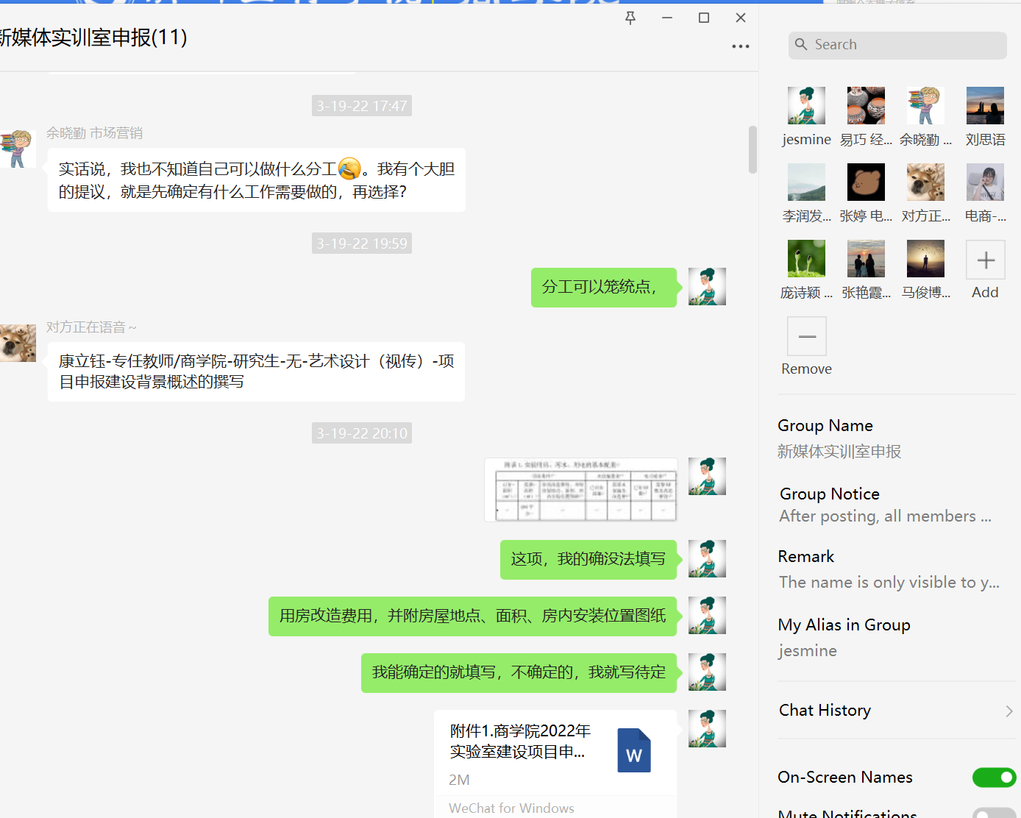
Task: Pin the chat window on top
Action: (x=630, y=18)
